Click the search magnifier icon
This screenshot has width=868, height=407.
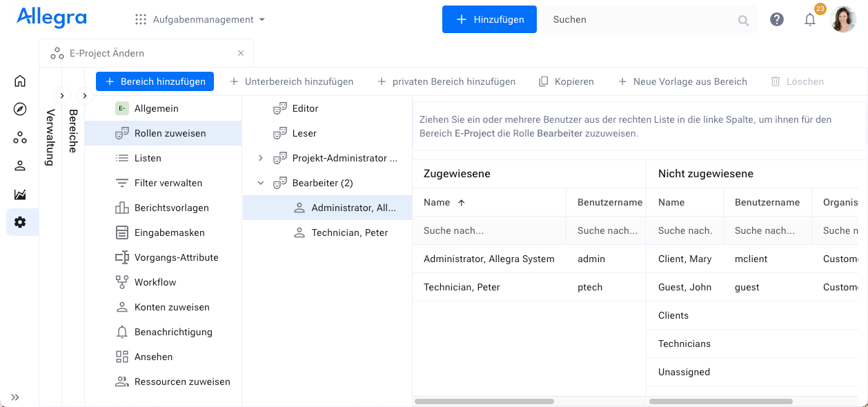click(x=743, y=21)
